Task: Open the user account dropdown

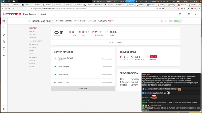Action: tap(196, 14)
